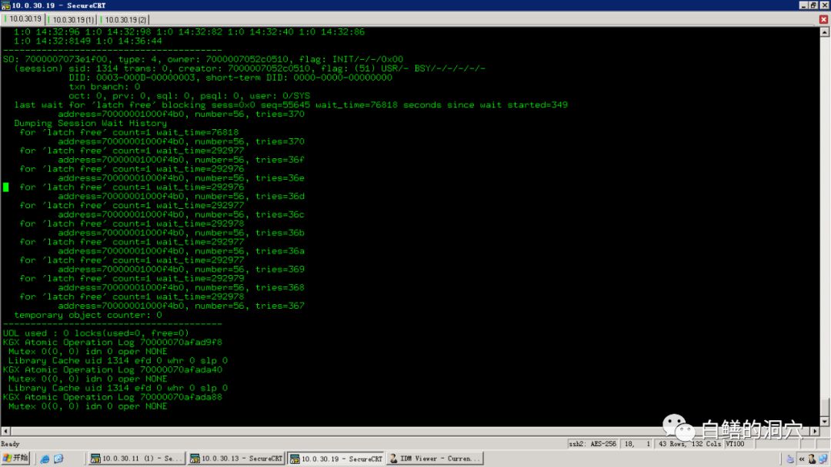Image resolution: width=831 pixels, height=467 pixels.
Task: Open the IBM Viewer taskbar window
Action: coord(435,459)
